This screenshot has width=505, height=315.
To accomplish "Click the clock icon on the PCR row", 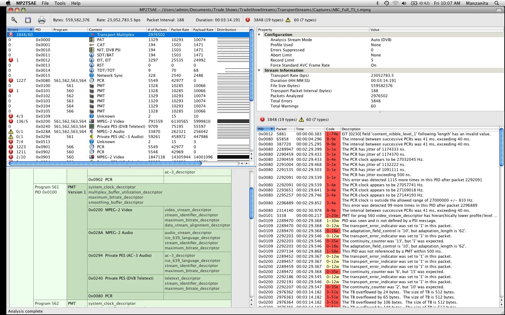I will [91, 80].
